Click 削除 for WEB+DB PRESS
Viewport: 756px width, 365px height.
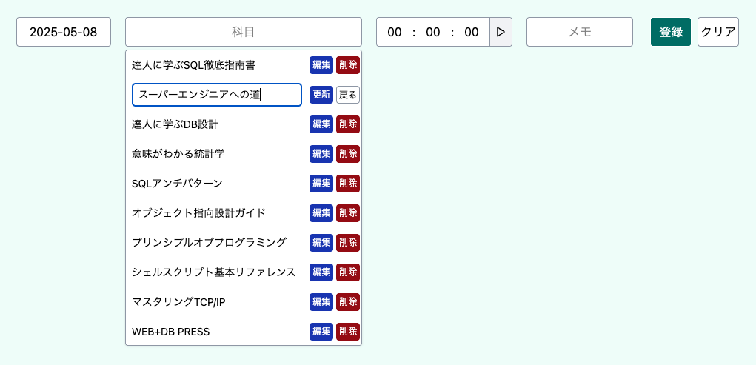348,332
